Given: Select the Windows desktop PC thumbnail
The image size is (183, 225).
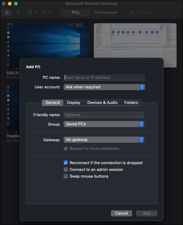Looking at the screenshot, I should click(x=48, y=41).
